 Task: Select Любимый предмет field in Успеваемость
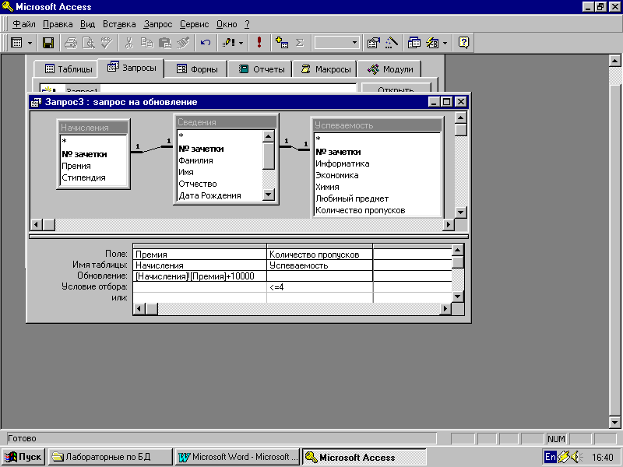pyautogui.click(x=352, y=198)
